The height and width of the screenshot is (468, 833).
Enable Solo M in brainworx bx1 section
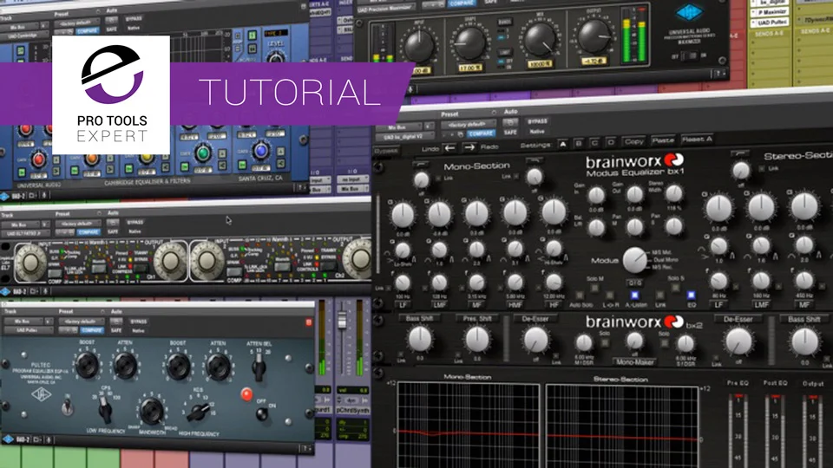(x=594, y=287)
